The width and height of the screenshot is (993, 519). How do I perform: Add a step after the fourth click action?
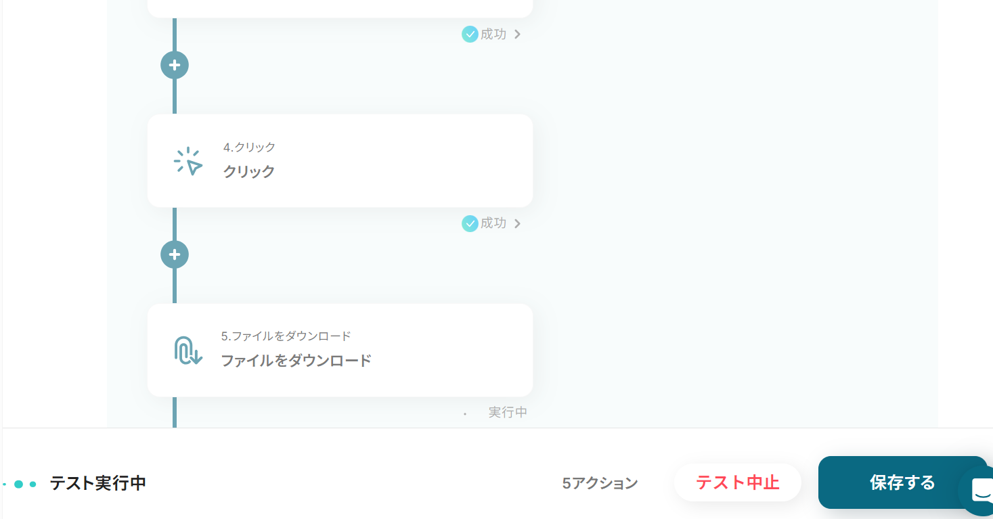coord(175,254)
